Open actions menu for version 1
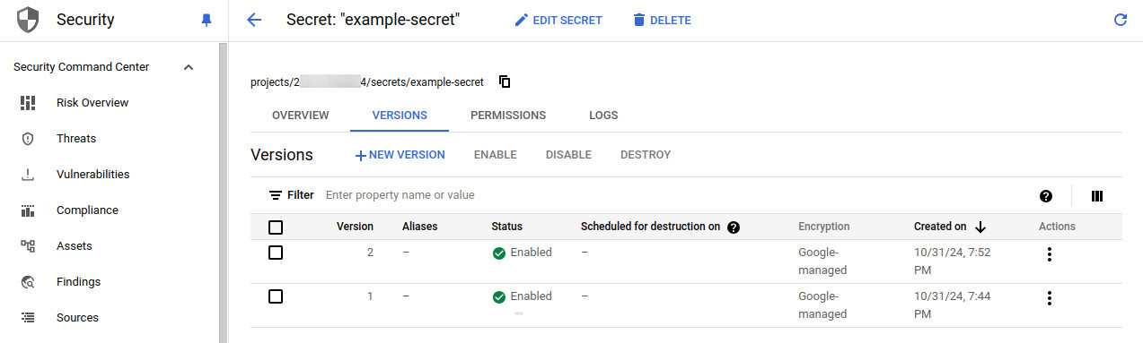This screenshot has height=343, width=1143. [1049, 298]
